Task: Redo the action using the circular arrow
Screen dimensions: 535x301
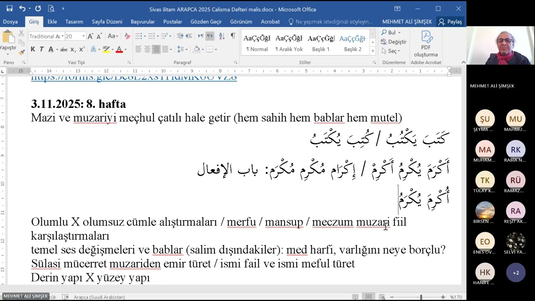Action: (38, 8)
